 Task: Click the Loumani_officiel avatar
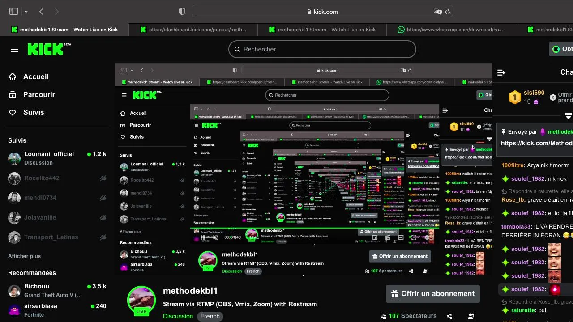(x=14, y=158)
